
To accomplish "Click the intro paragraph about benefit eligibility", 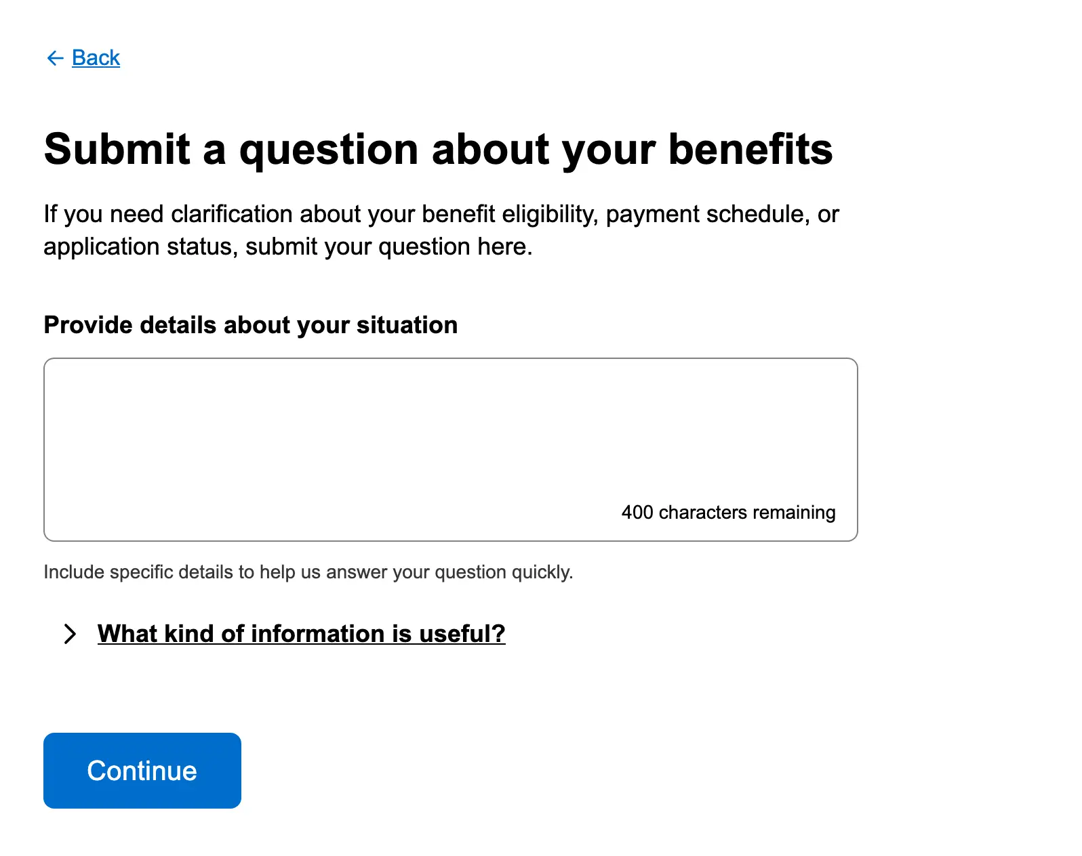I will [441, 230].
